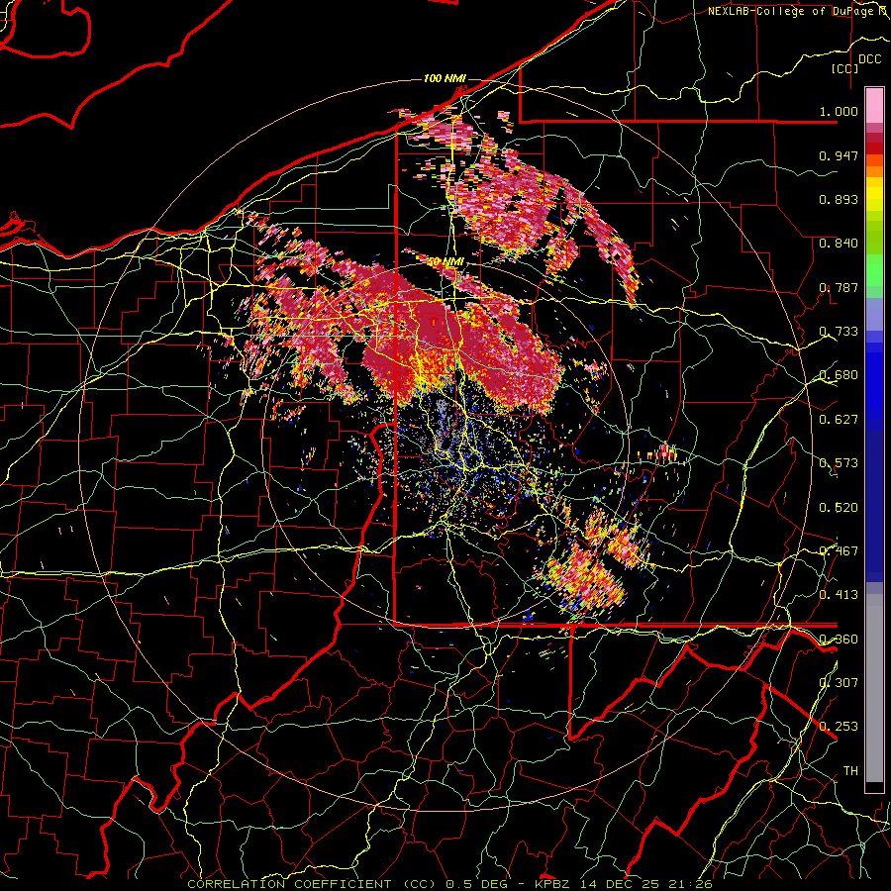Screen dimensions: 891x891
Task: Select the 0.840 scale value
Action: coord(839,243)
